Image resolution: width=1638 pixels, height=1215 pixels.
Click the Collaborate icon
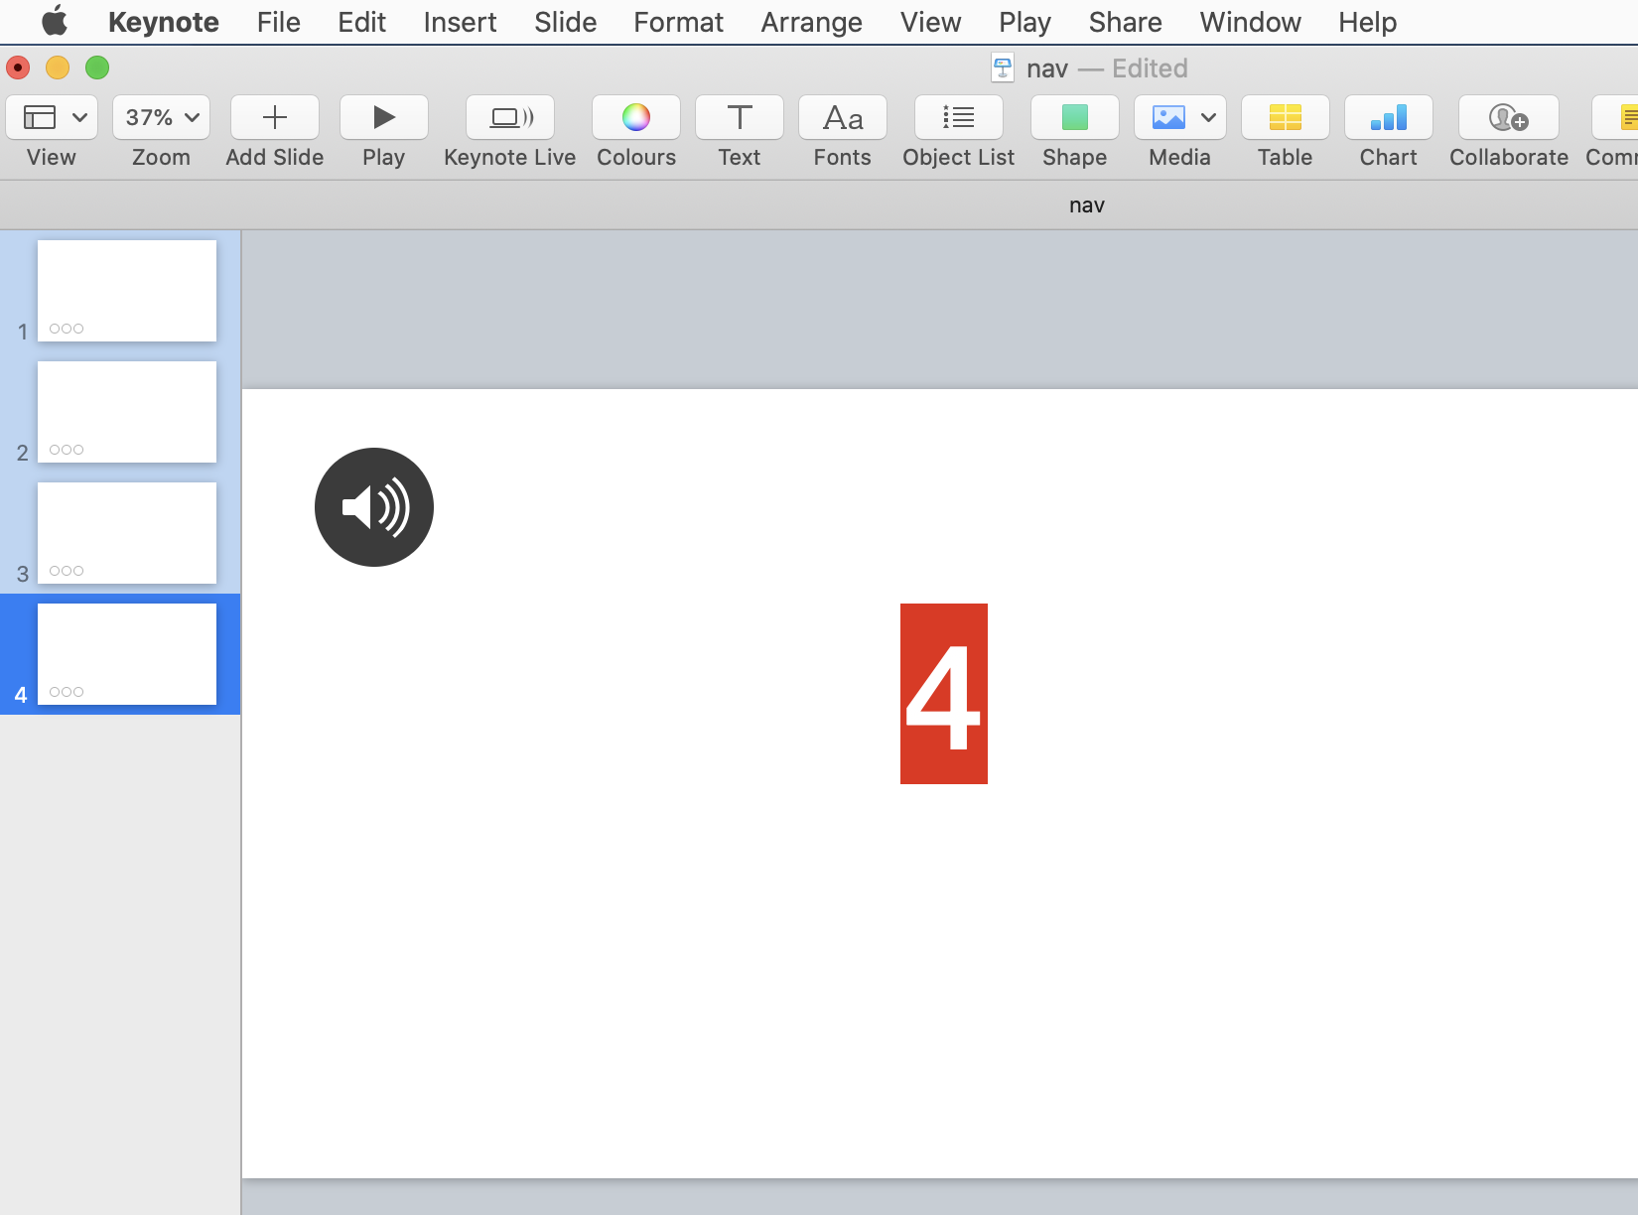coord(1508,118)
